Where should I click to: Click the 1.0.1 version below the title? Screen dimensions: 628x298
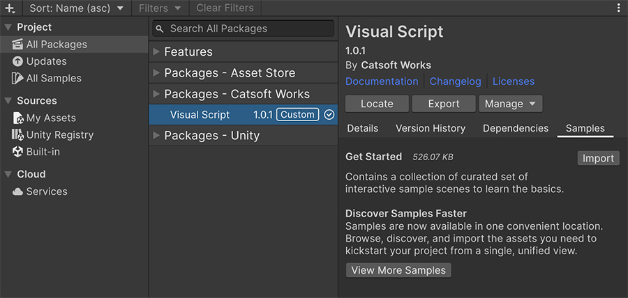click(x=355, y=51)
